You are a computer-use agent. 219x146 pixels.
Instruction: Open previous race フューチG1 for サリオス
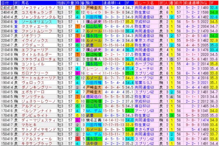point(144,68)
